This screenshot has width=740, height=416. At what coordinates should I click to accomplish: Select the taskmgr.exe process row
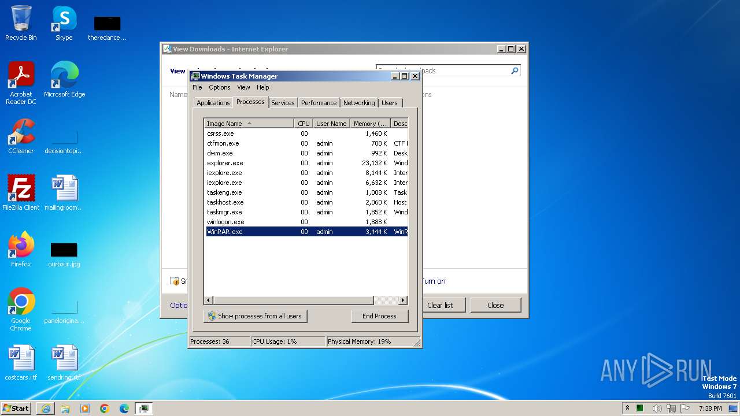(306, 212)
